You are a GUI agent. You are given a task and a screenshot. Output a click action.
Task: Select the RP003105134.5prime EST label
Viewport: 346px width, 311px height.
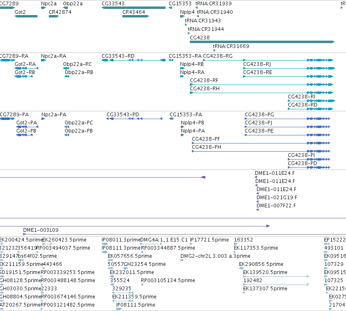[168, 281]
